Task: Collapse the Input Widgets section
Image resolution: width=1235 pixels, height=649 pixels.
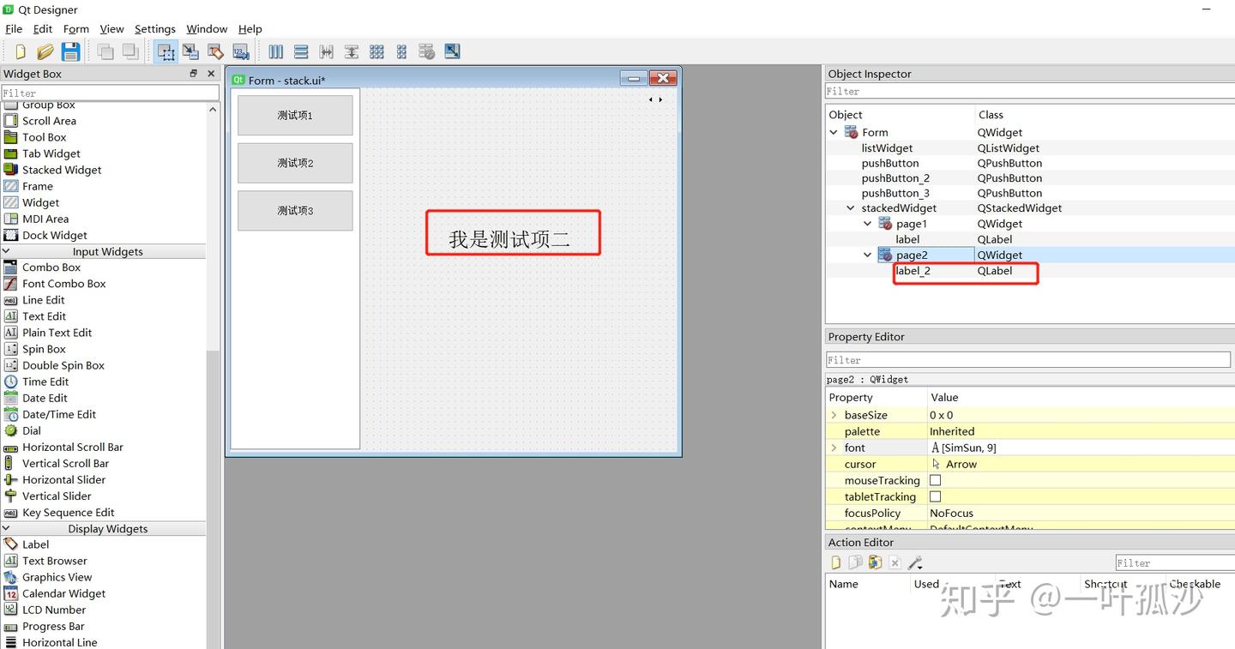Action: point(7,251)
